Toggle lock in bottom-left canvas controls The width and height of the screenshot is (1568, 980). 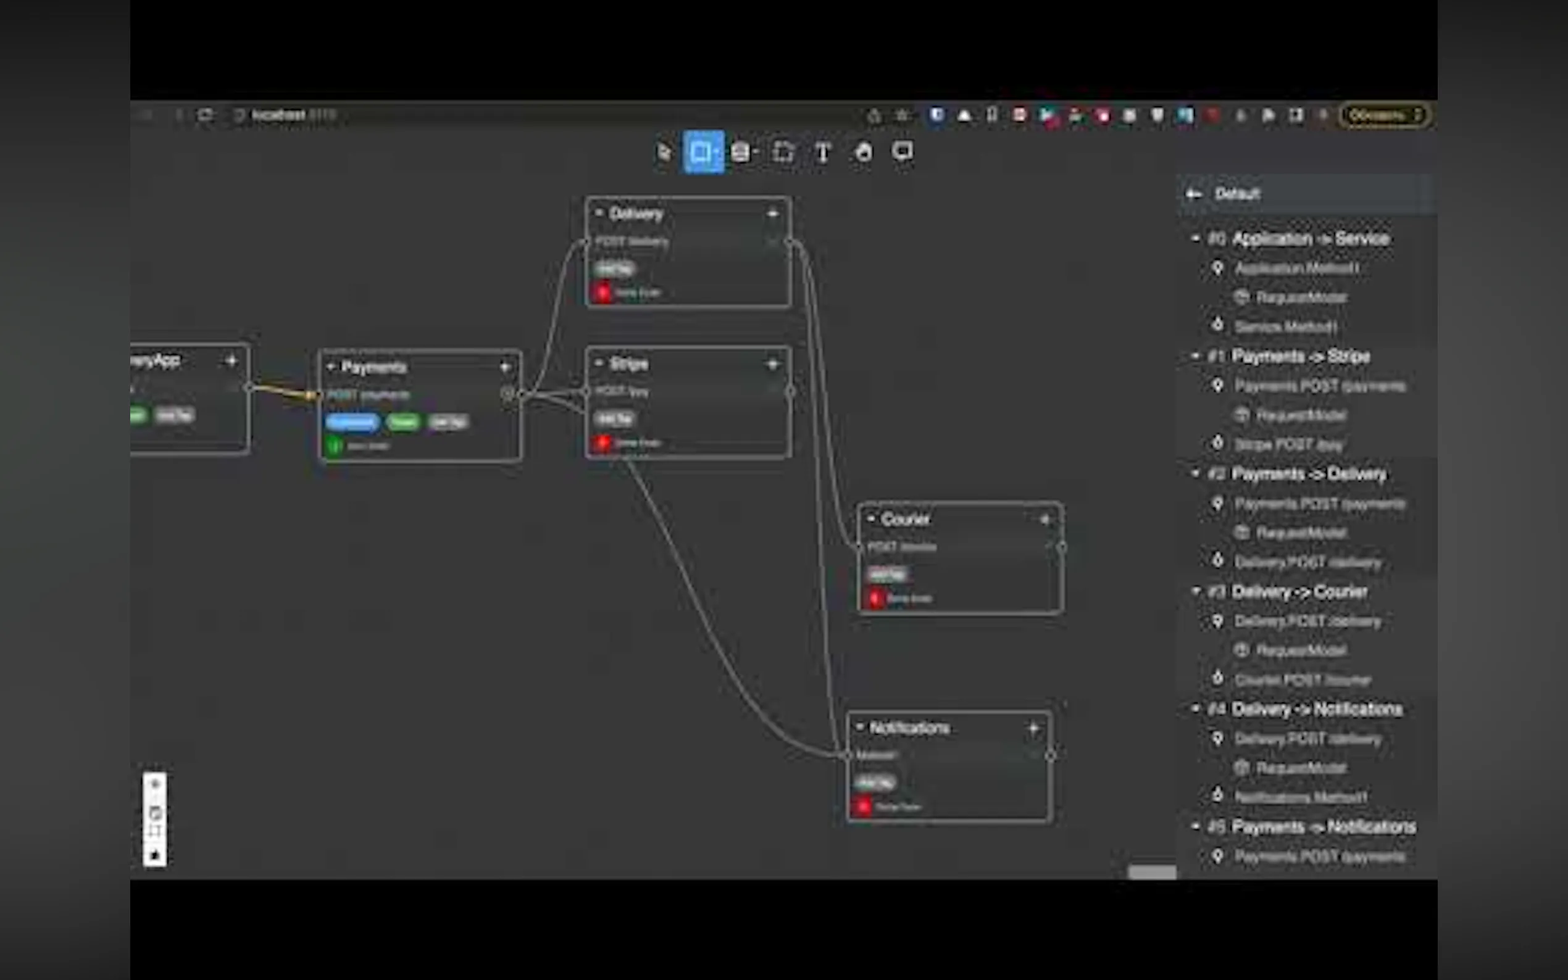tap(155, 855)
